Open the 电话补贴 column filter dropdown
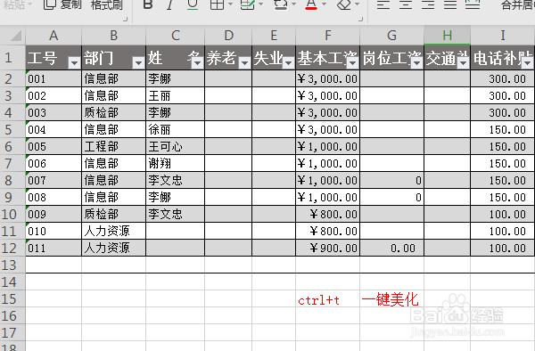This screenshot has width=535, height=351. click(527, 62)
